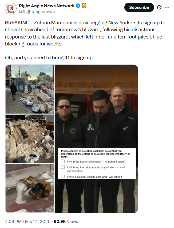174x228 pixels.
Task: Click the 'Oh, and you need to bring ID' line
Action: [x=49, y=58]
